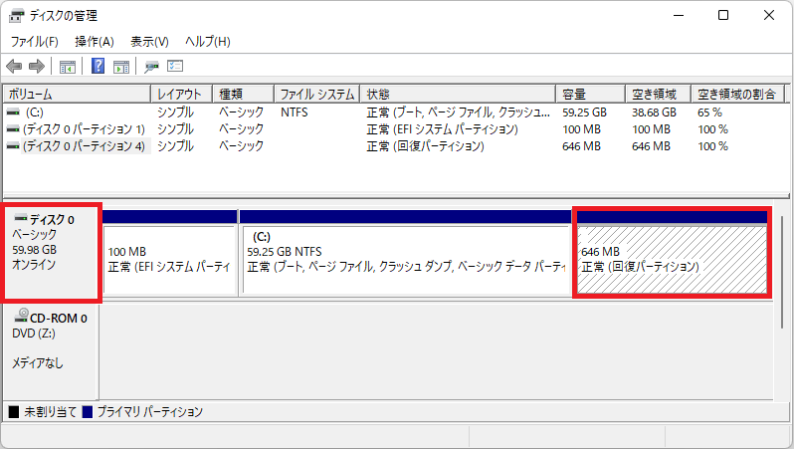
Task: Close the Disk Management window
Action: click(x=769, y=15)
